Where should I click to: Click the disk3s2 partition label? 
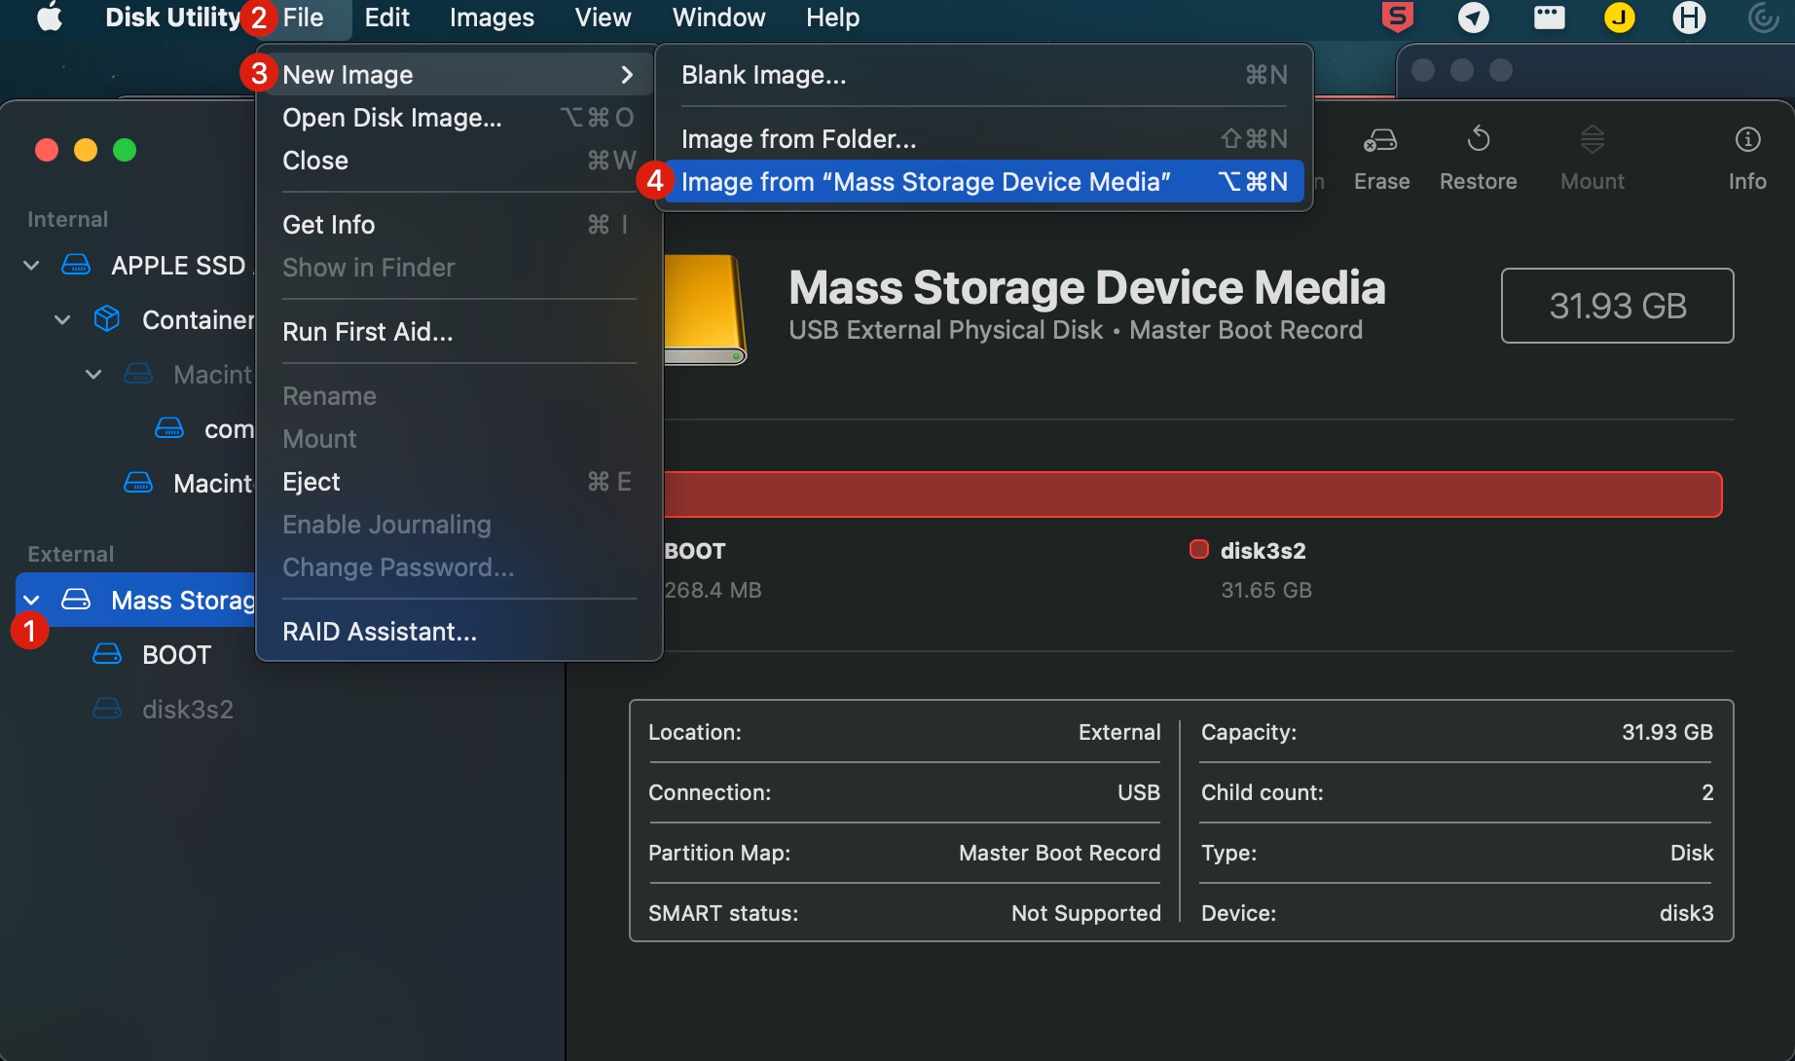point(1263,551)
